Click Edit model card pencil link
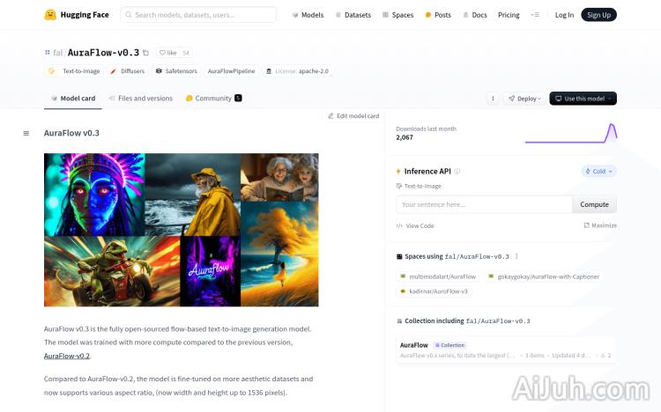This screenshot has width=661, height=412. coord(353,116)
